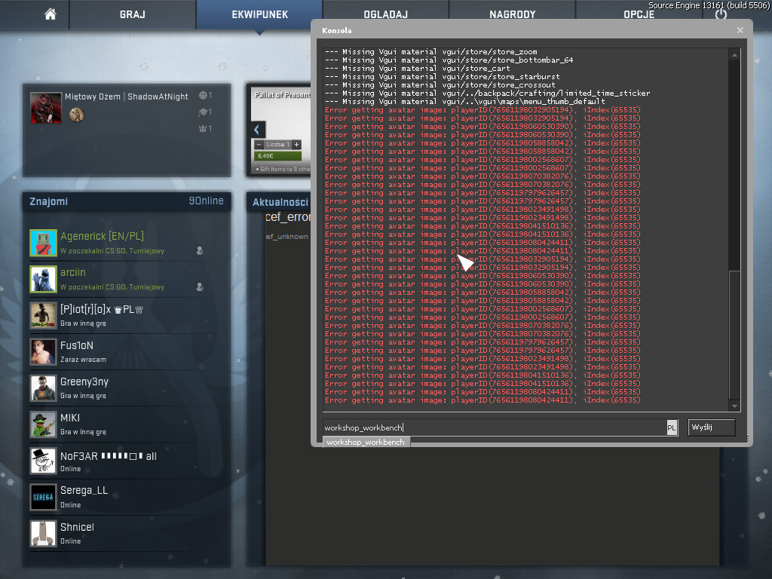The width and height of the screenshot is (772, 579).
Task: Click Greeny3ny friend avatar
Action: click(43, 388)
